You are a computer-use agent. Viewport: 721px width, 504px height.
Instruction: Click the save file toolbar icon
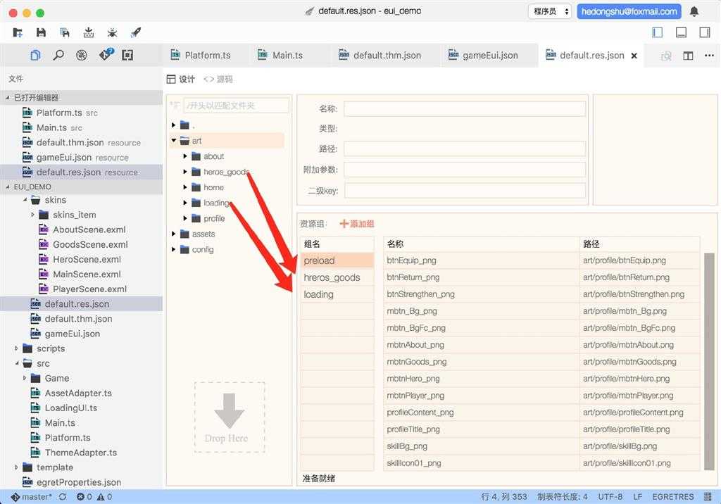coord(41,32)
